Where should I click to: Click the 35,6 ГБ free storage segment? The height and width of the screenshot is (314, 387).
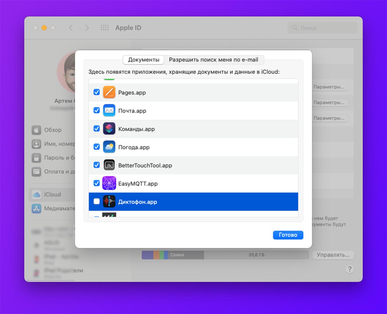pos(256,255)
